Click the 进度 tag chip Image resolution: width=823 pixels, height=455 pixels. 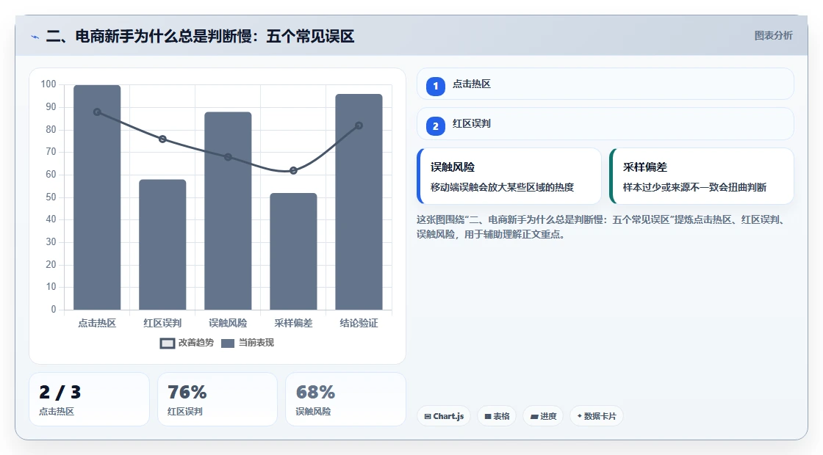point(543,416)
